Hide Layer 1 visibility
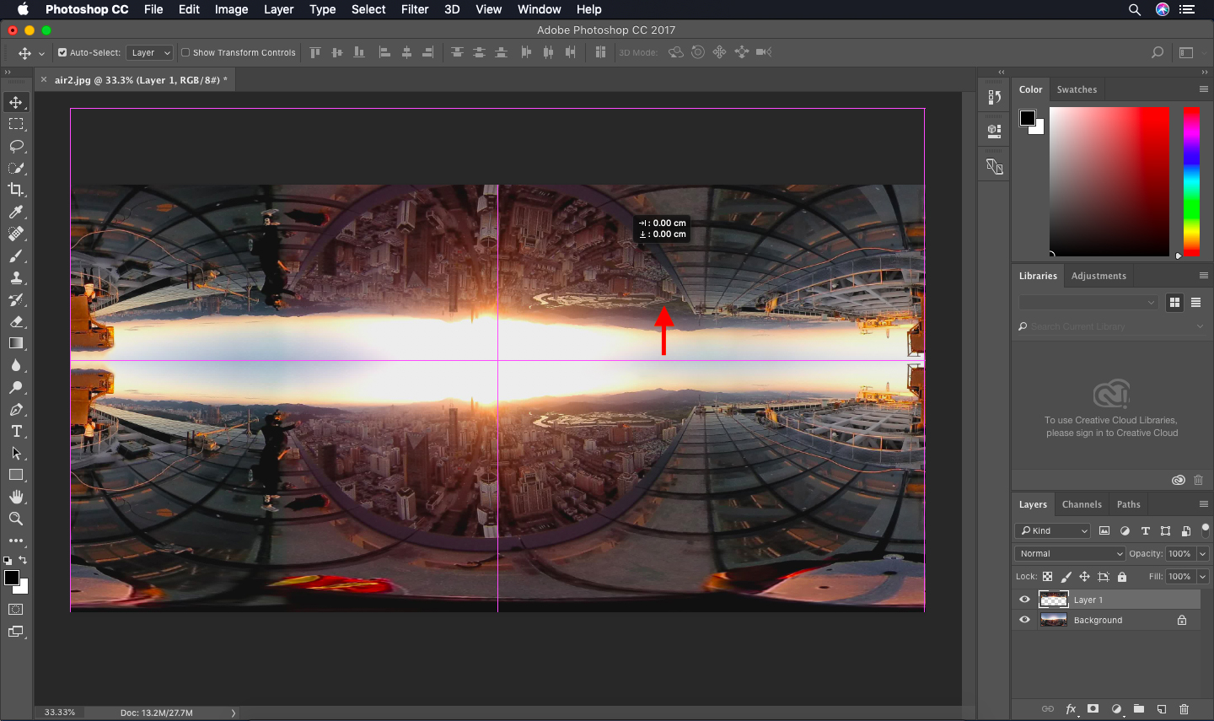This screenshot has height=721, width=1214. [1025, 600]
